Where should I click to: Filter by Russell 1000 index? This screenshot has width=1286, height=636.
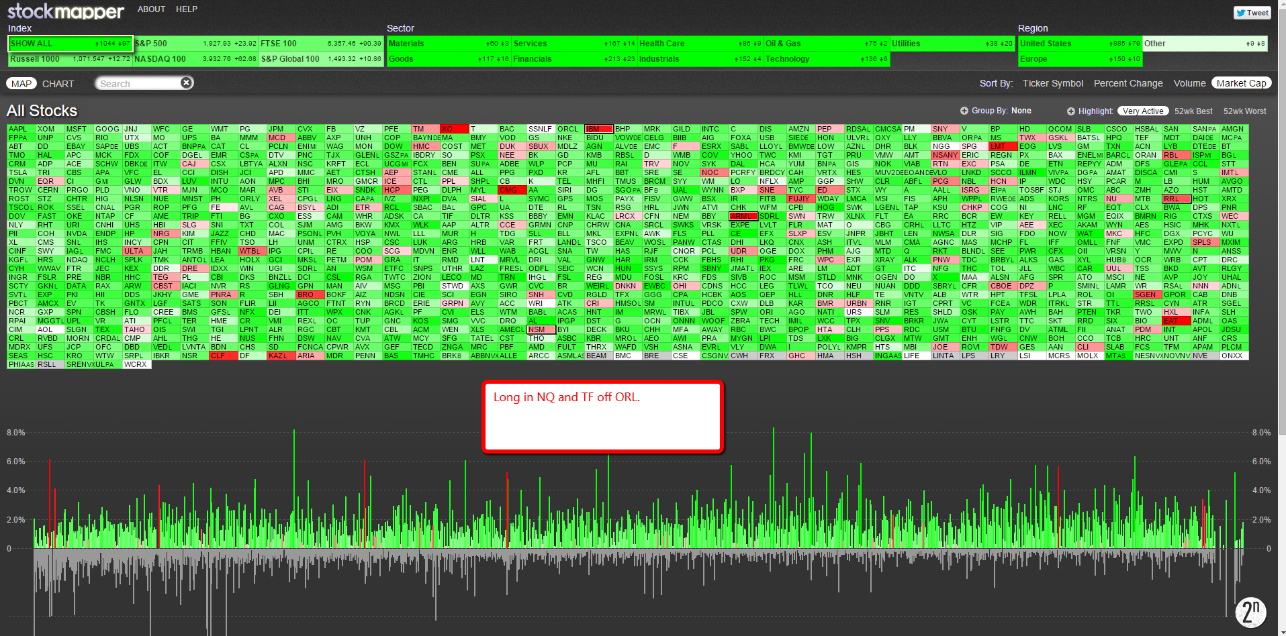click(x=71, y=59)
